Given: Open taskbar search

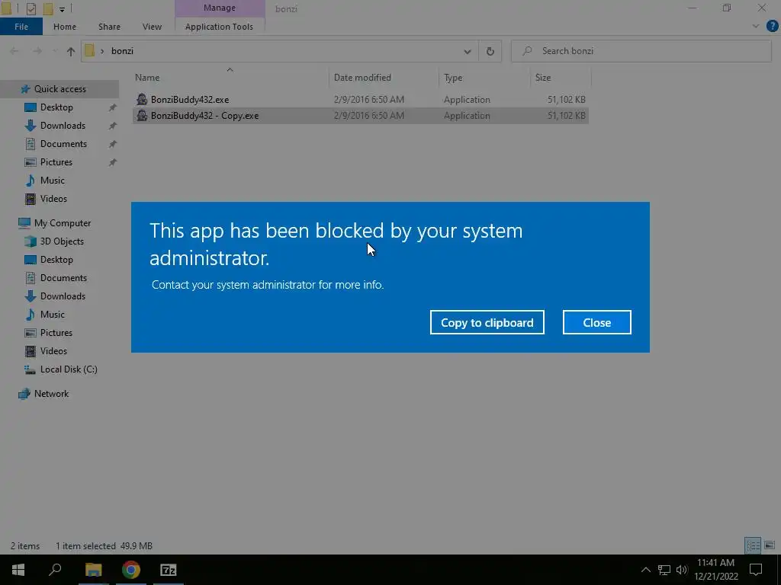Looking at the screenshot, I should tap(55, 570).
